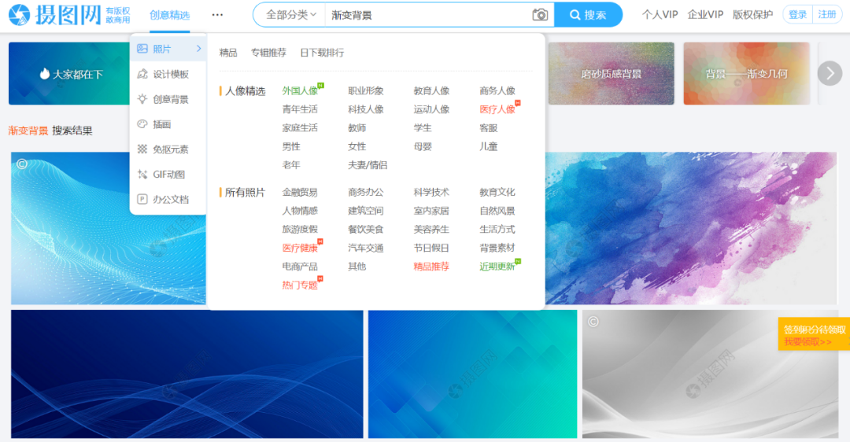Click the 办公文档 document icon

(142, 199)
